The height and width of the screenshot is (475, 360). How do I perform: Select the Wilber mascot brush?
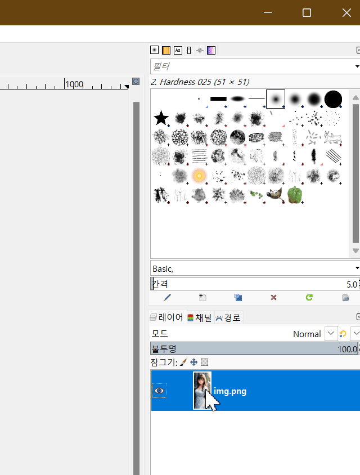pyautogui.click(x=275, y=195)
